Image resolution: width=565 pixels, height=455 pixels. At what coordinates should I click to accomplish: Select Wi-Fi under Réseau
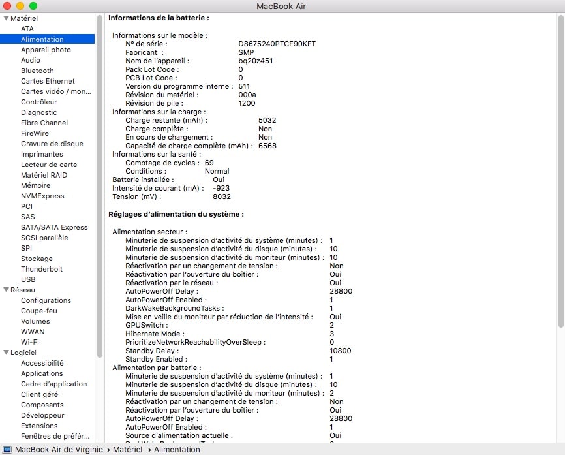pyautogui.click(x=29, y=342)
